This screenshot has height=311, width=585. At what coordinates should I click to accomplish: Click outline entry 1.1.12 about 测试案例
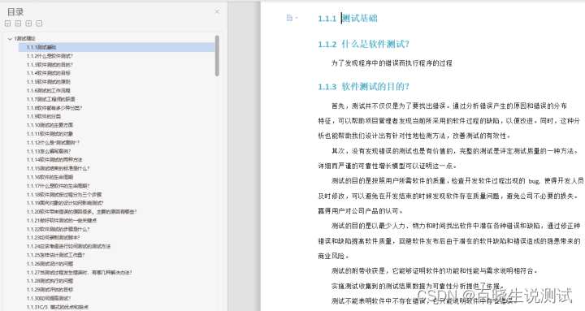tap(54, 142)
